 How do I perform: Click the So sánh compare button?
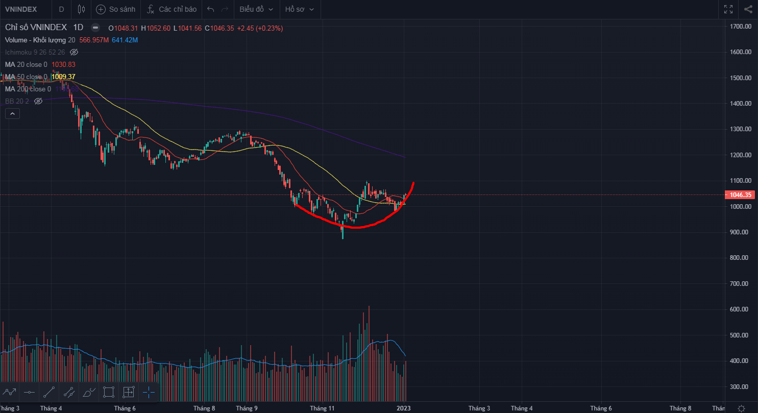tap(116, 9)
